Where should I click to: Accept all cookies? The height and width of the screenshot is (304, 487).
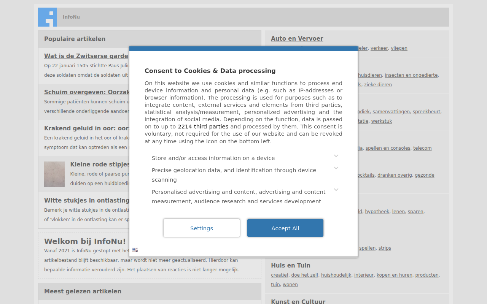(285, 228)
